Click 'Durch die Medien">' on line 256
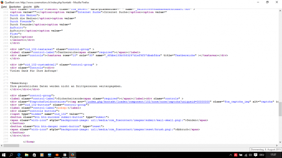 click(x=25, y=15)
